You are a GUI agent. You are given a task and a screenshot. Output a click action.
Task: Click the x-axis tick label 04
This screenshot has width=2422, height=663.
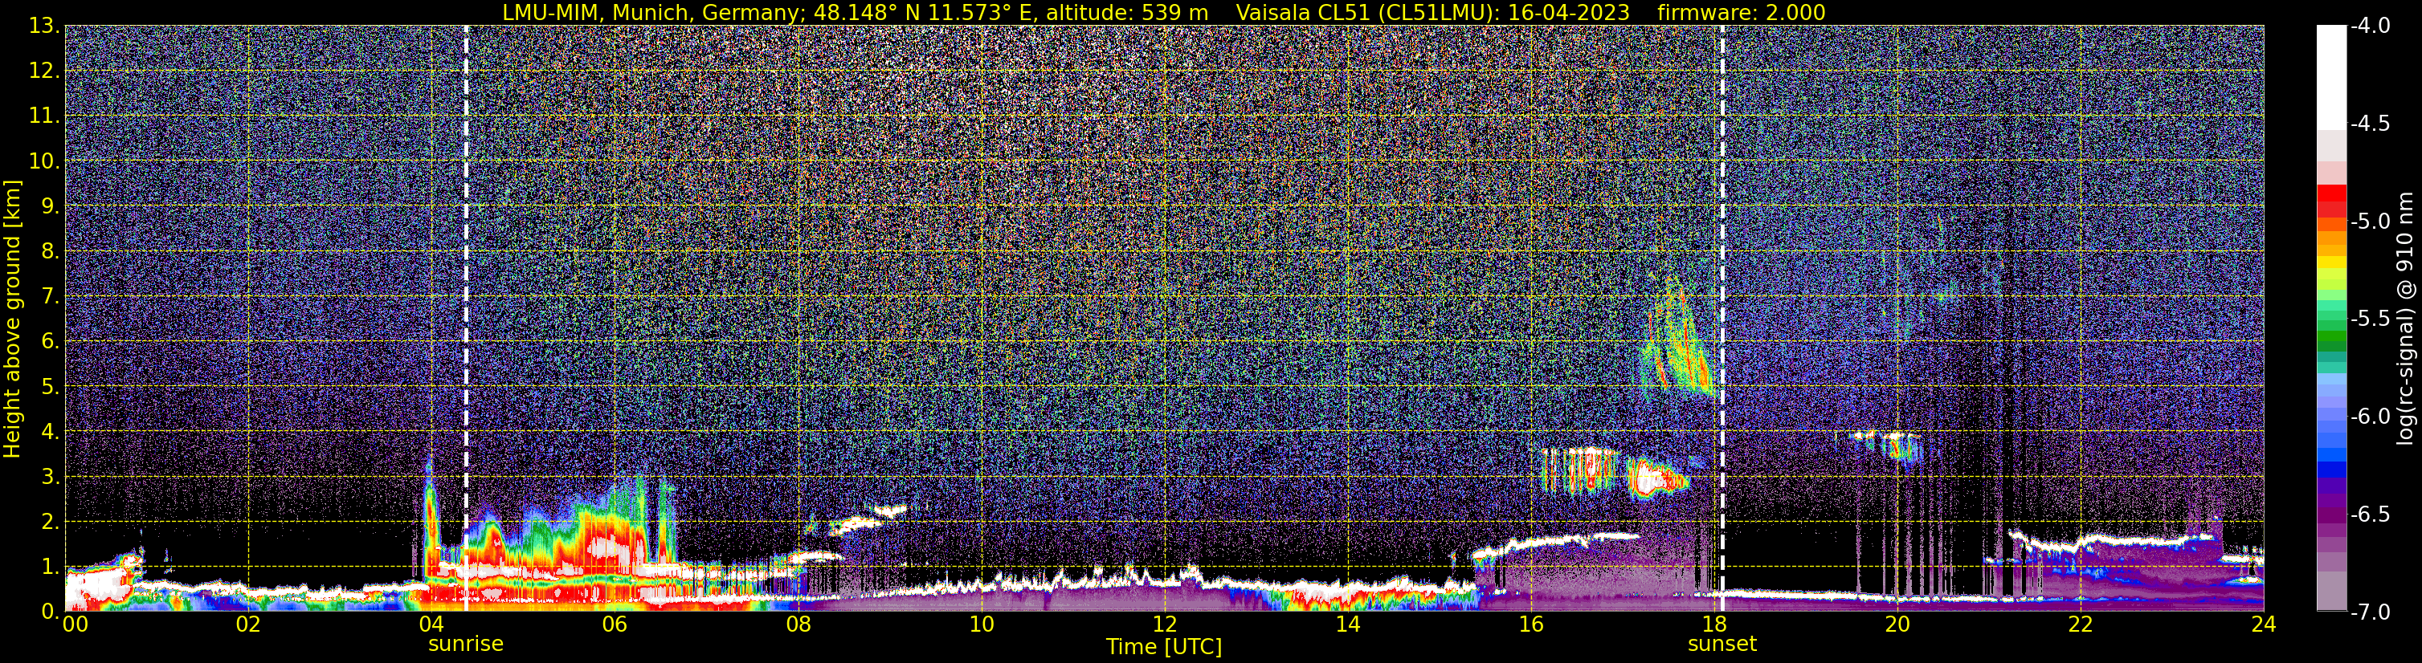tap(431, 624)
